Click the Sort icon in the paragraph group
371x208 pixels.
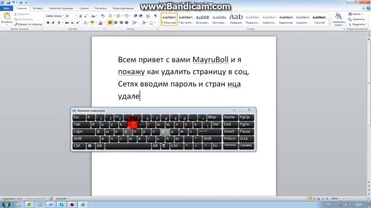[x=148, y=16]
